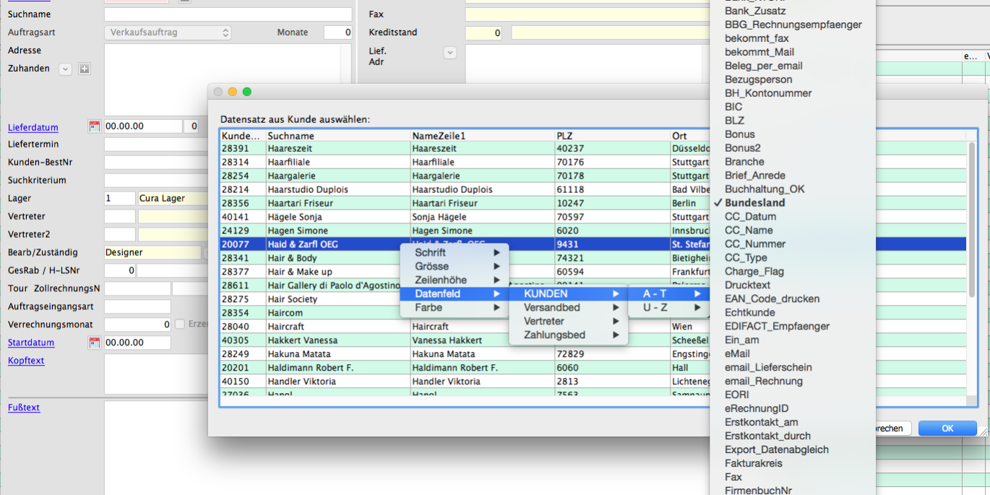Pick Echtkunde from the field list
The image size is (990, 495).
coord(793,313)
